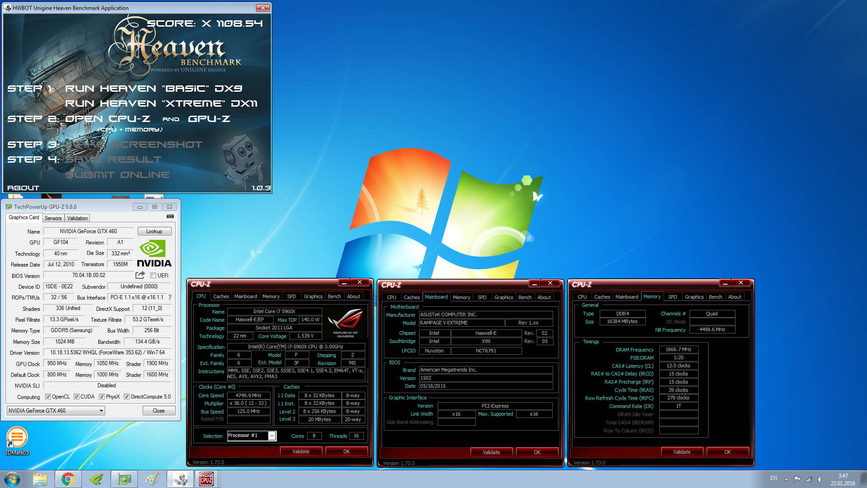Click Validate in the Memory CPU-Z window
The image size is (867, 488).
(x=682, y=452)
